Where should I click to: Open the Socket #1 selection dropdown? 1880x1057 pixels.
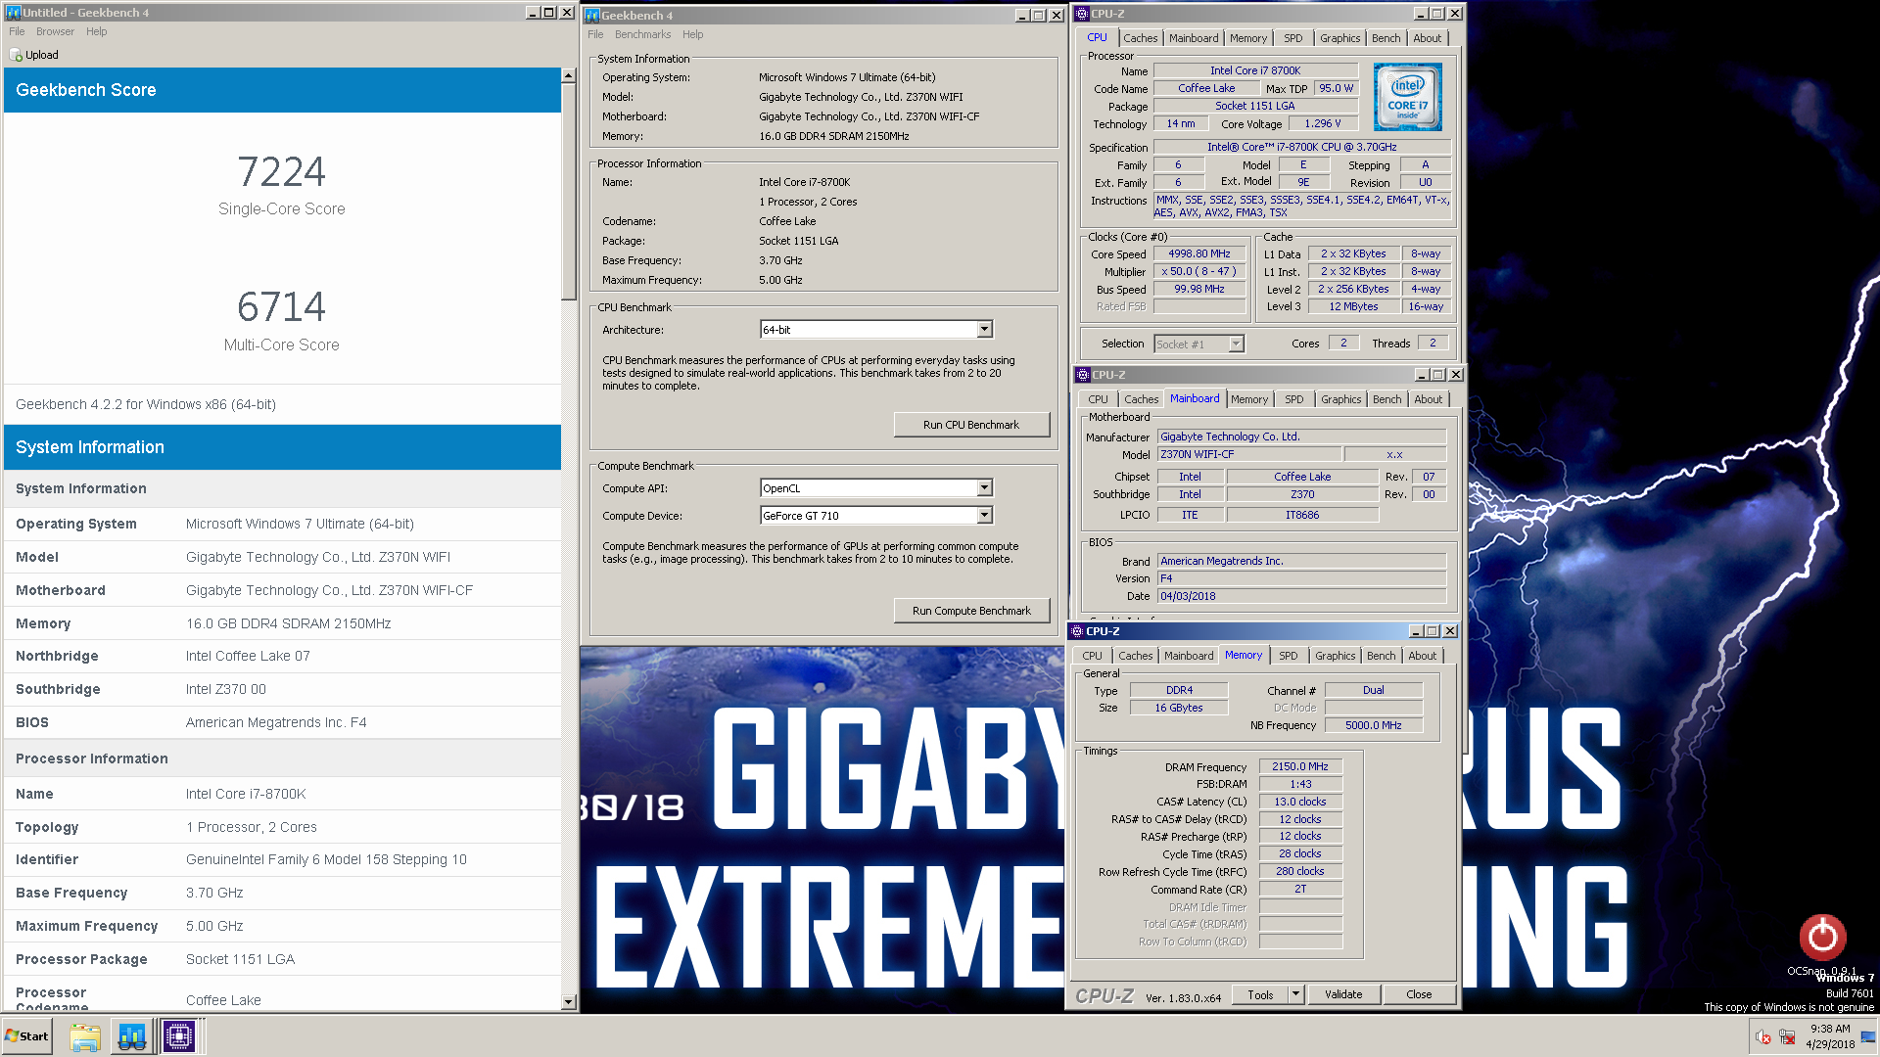[1237, 345]
